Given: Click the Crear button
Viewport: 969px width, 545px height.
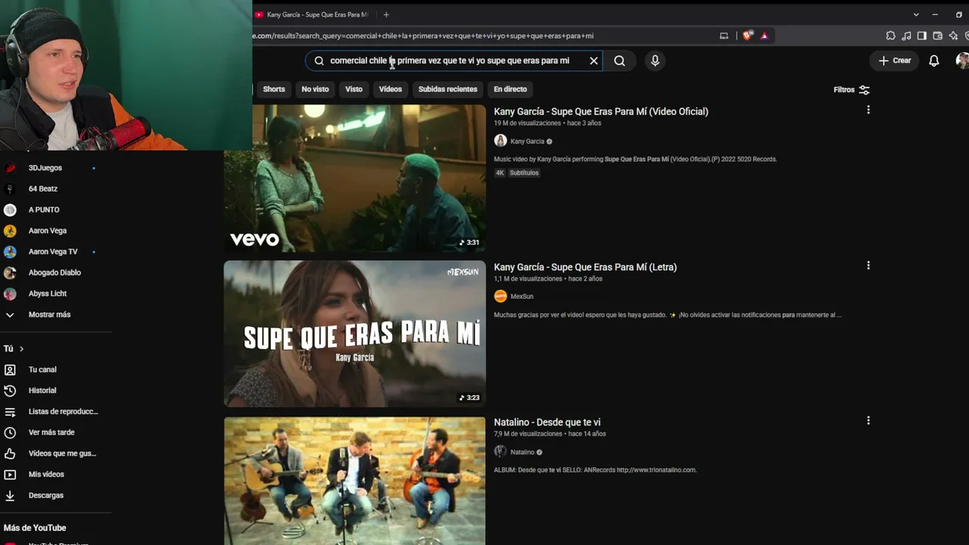Looking at the screenshot, I should [895, 61].
